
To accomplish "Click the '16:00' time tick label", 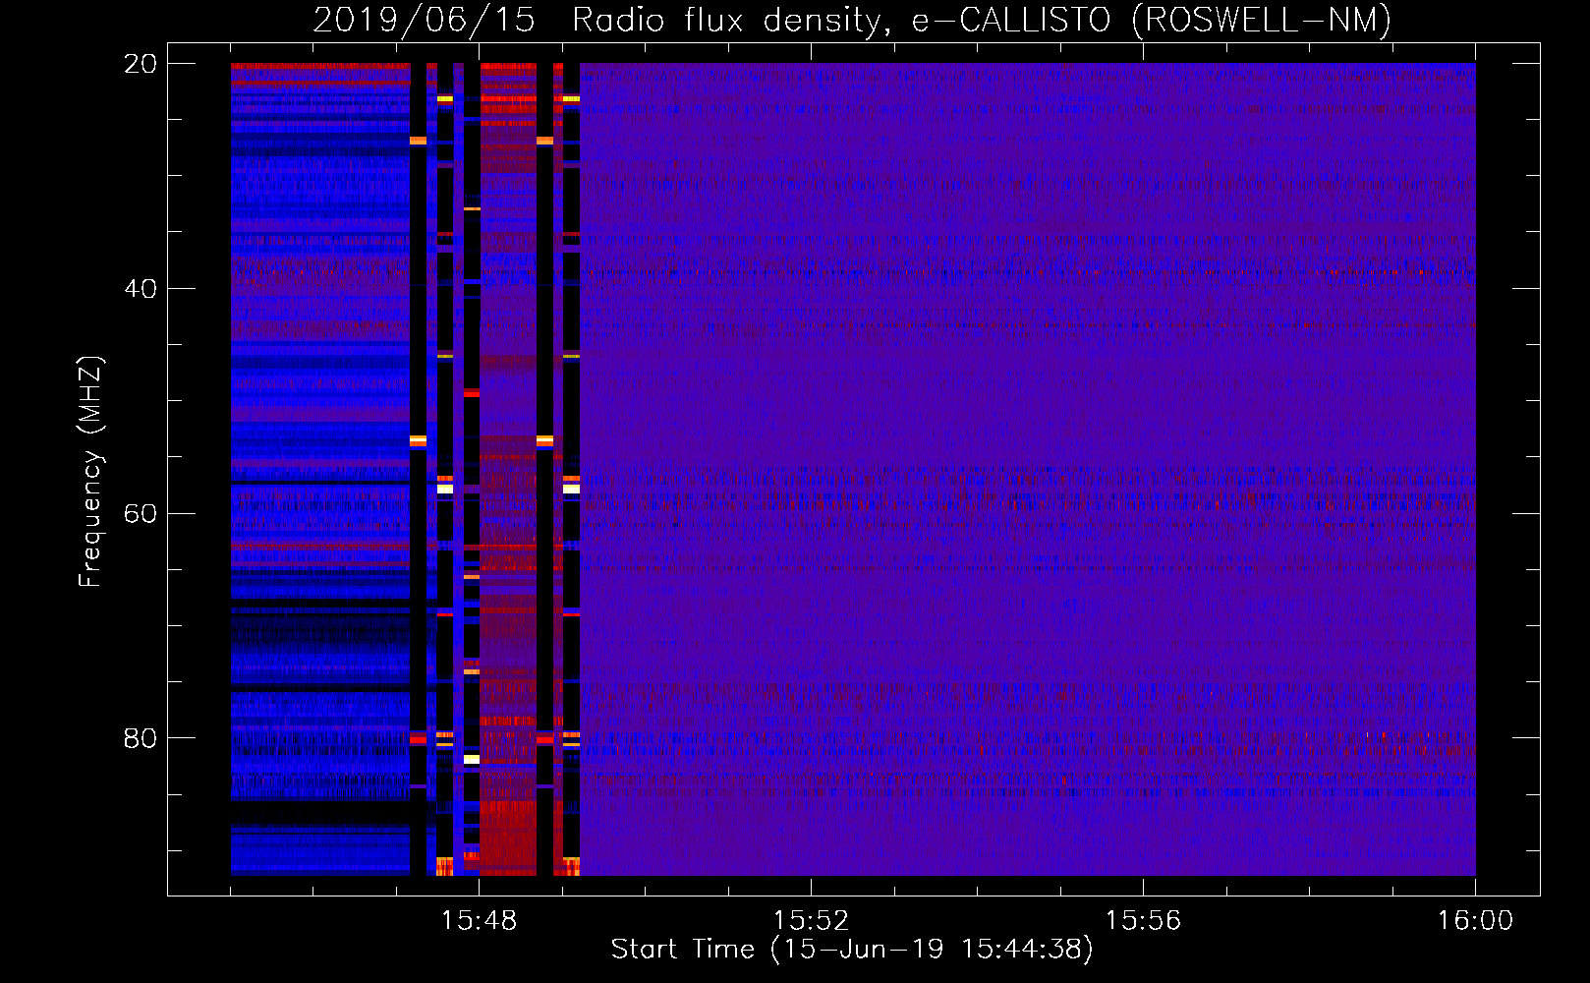I will (x=1475, y=921).
